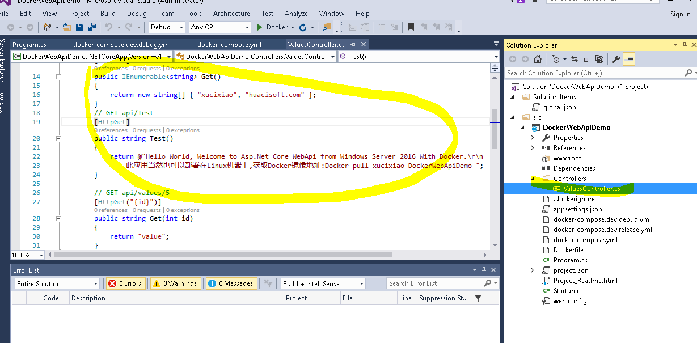Click the Properties wrench icon
The width and height of the screenshot is (697, 343).
[x=616, y=59]
